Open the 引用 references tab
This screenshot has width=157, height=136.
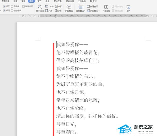(x=16, y=1)
